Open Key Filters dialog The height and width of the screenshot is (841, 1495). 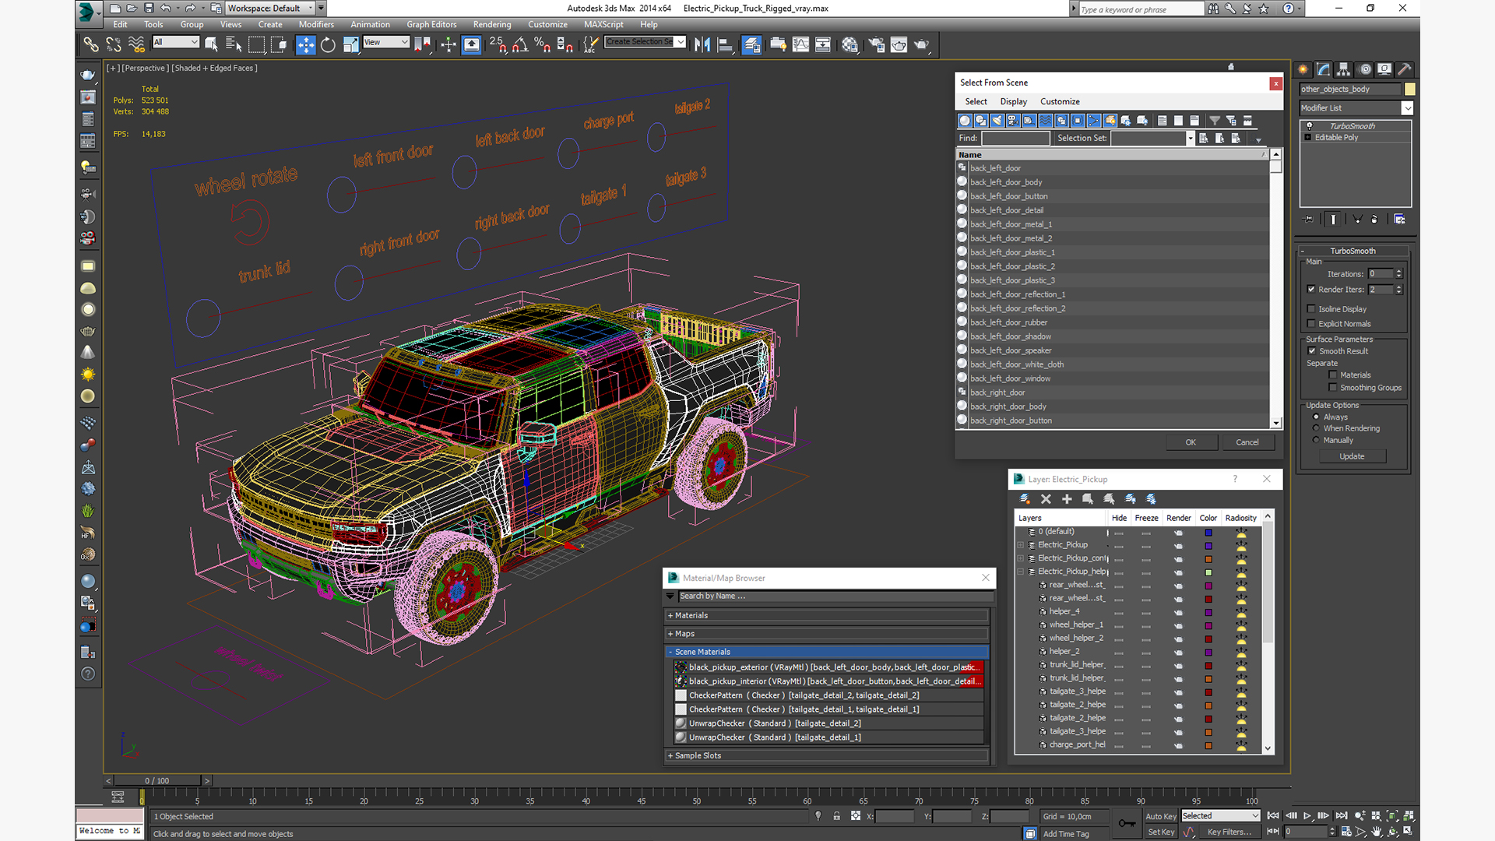pyautogui.click(x=1229, y=832)
